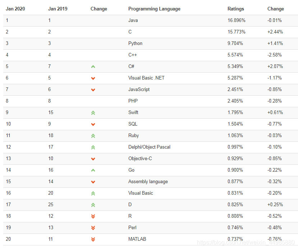Click the red down arrow beside JavaScript

tap(93, 90)
